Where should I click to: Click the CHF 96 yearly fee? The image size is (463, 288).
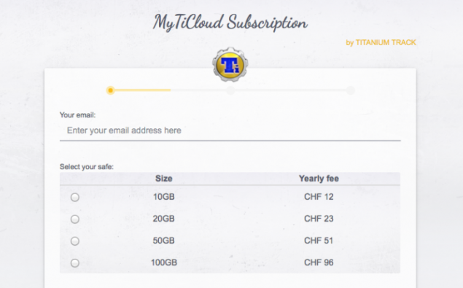tap(319, 262)
